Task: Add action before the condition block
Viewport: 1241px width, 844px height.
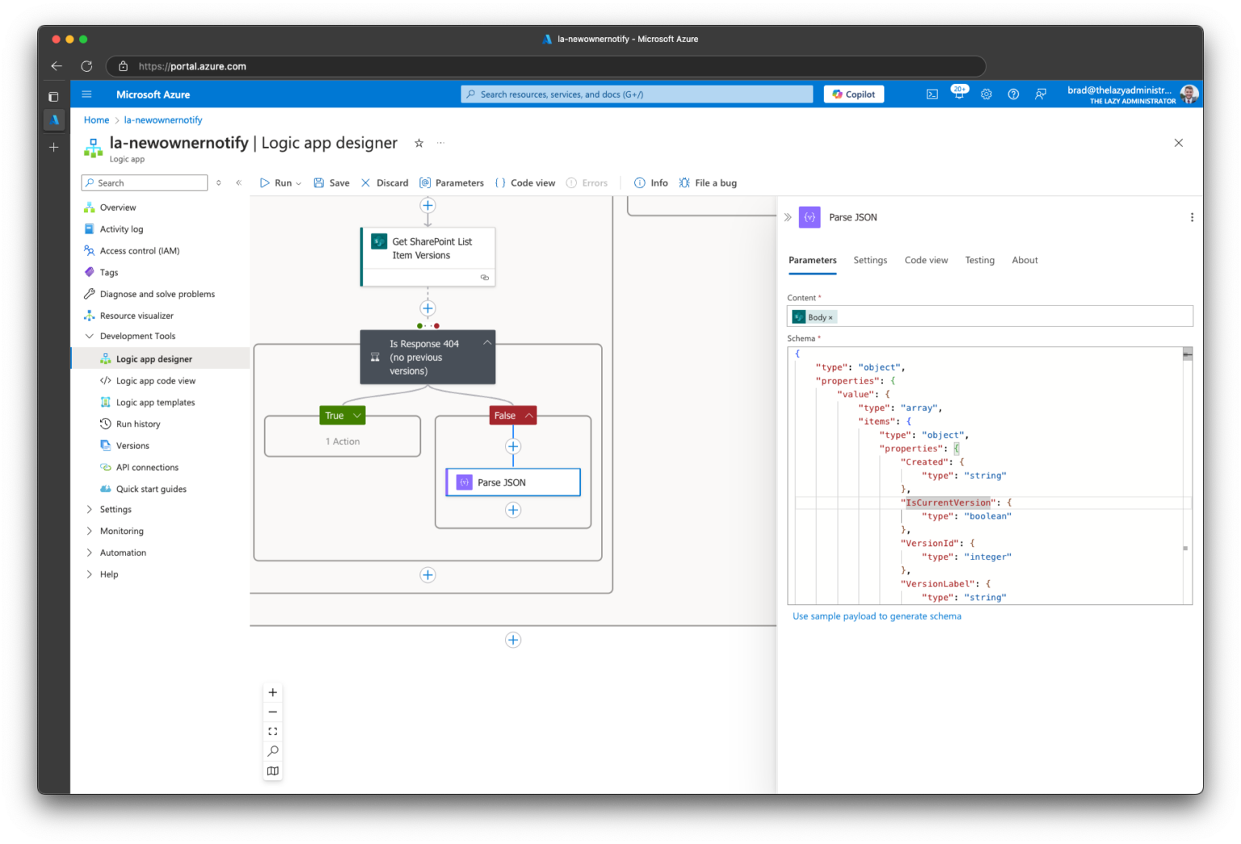Action: click(x=427, y=309)
